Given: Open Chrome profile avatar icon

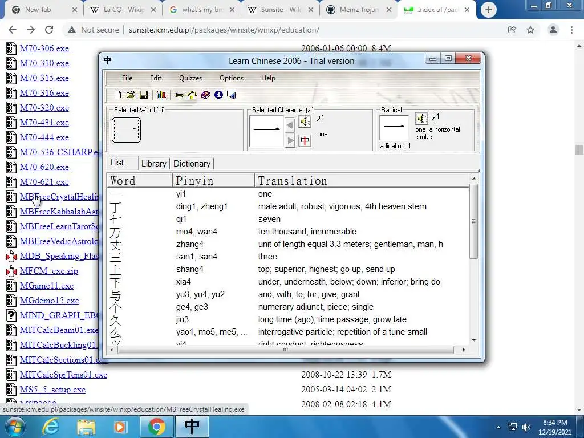Looking at the screenshot, I should click(x=553, y=30).
